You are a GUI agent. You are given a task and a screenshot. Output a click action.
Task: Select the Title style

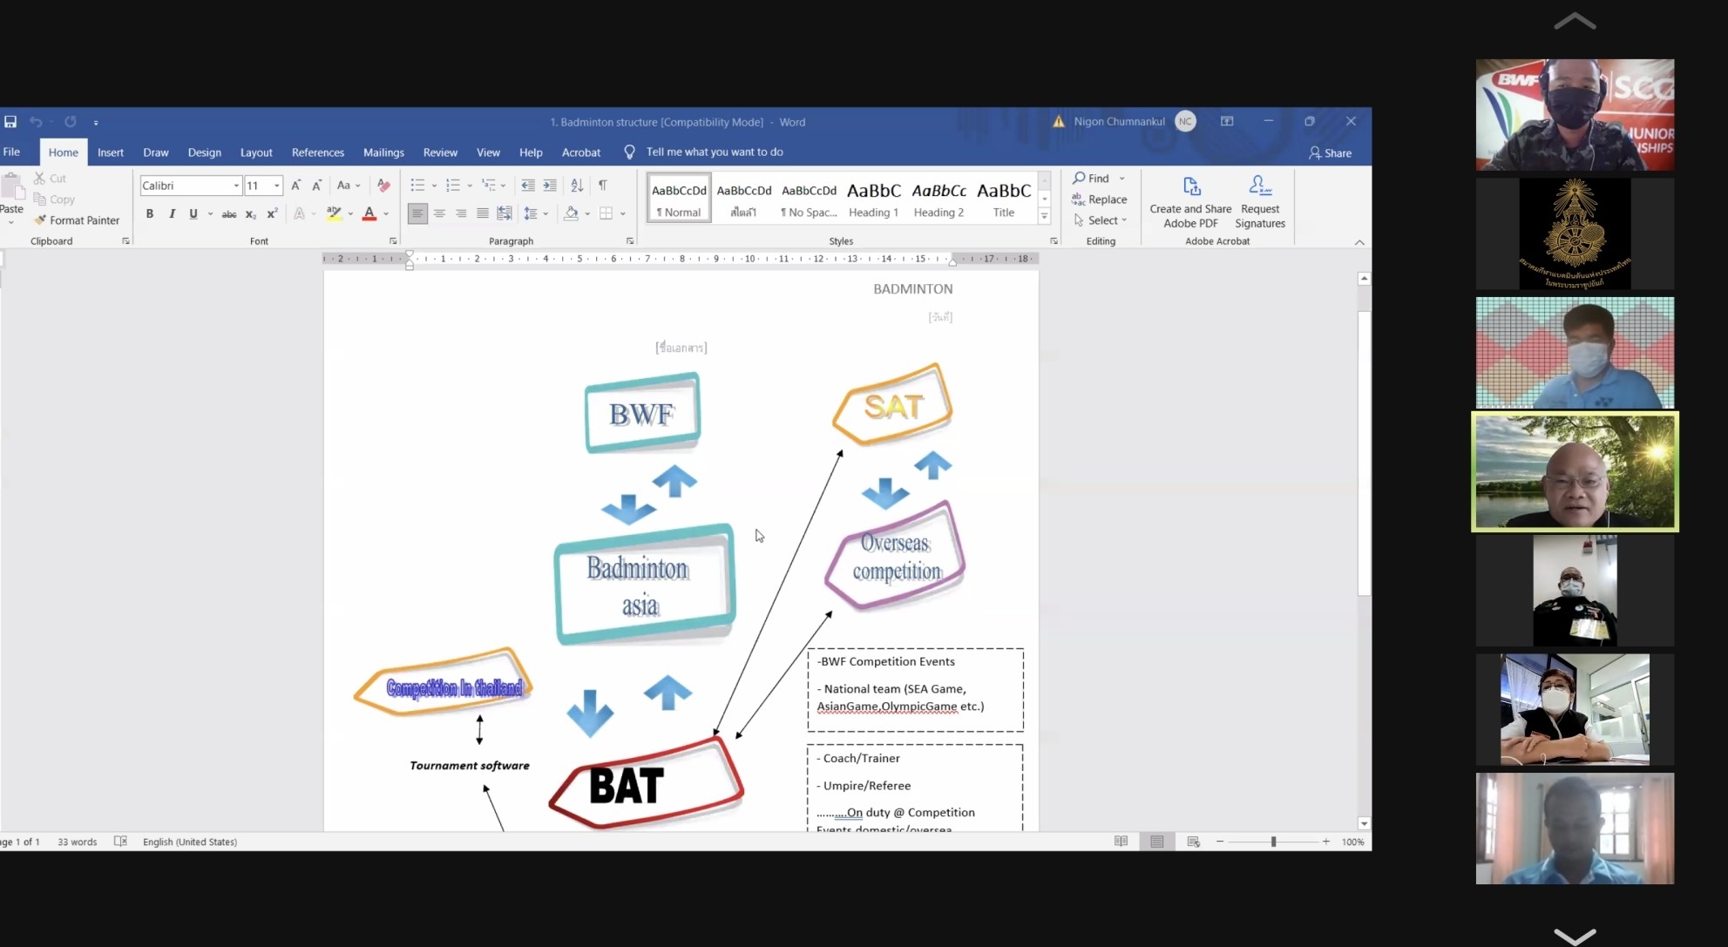point(1004,199)
